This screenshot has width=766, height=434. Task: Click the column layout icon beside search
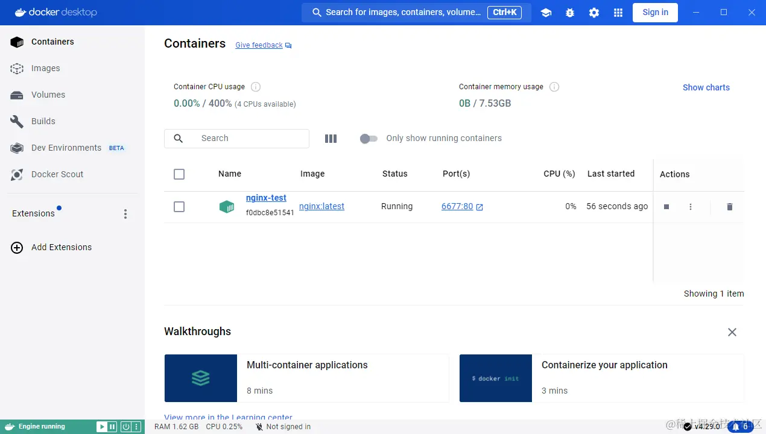pyautogui.click(x=331, y=139)
